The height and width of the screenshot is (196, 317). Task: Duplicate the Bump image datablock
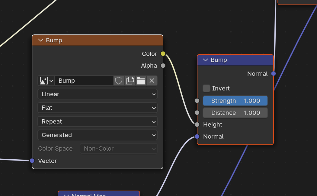tap(130, 81)
